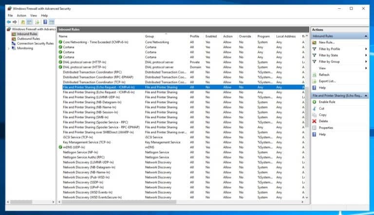The height and width of the screenshot is (215, 374).
Task: Click the Back arrow toolbar icon
Action: [x=9, y=22]
